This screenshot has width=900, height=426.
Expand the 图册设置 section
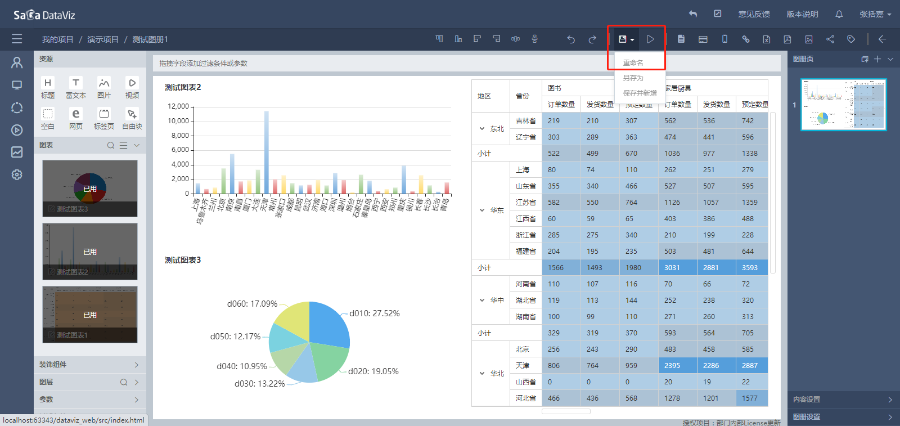pyautogui.click(x=844, y=417)
